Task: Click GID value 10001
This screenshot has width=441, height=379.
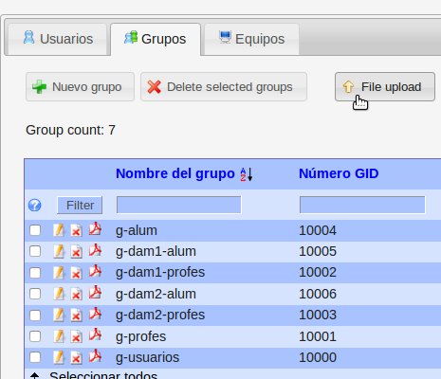Action: 318,336
